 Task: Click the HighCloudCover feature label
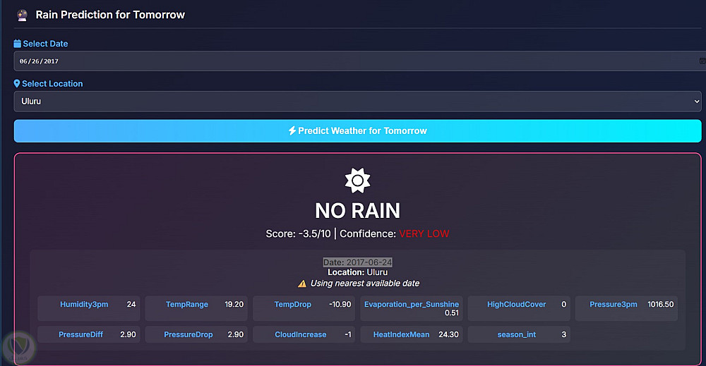(x=517, y=305)
